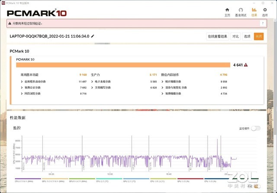
Task: Select the blue GPU 温度 legend line
Action: point(136,179)
